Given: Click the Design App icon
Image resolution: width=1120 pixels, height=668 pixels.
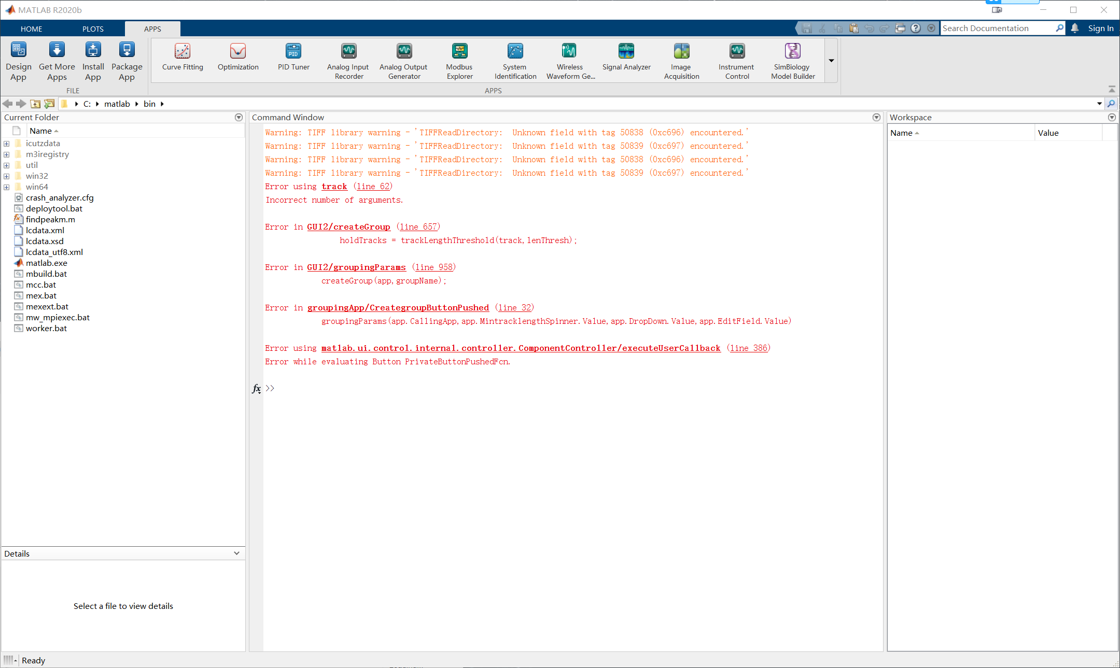Looking at the screenshot, I should [x=19, y=60].
